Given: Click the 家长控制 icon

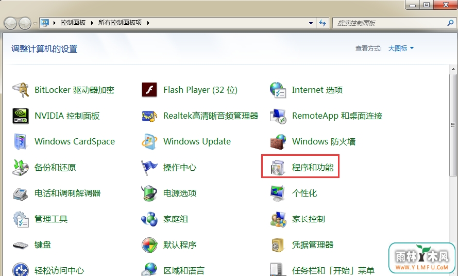Looking at the screenshot, I should (x=278, y=219).
